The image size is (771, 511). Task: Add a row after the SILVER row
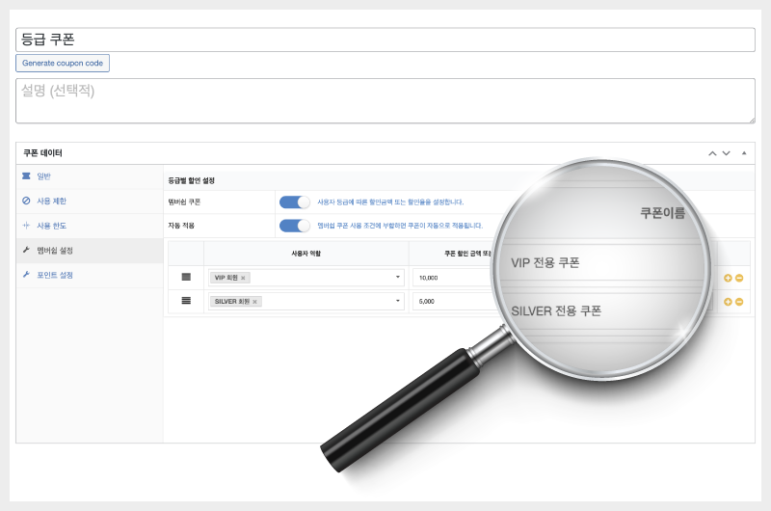click(x=728, y=302)
